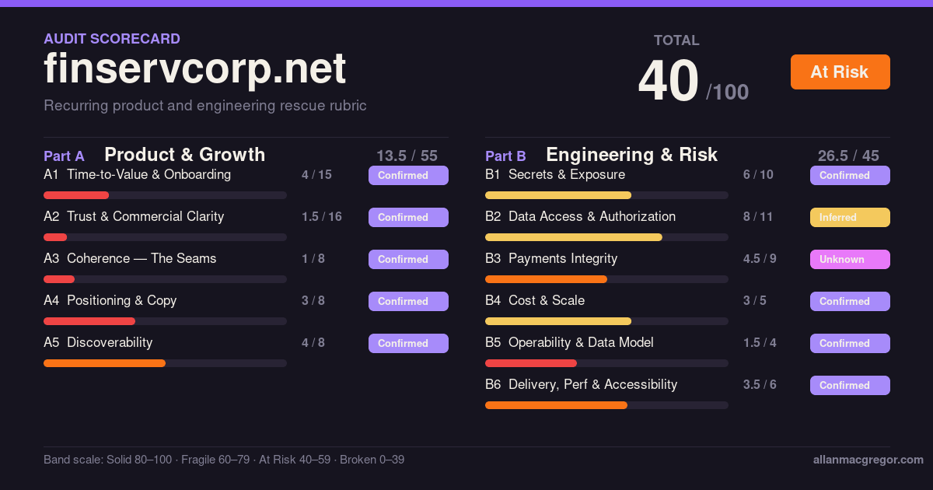Click the A1 Time-to-Value & Onboarding label
This screenshot has width=933, height=490.
(137, 174)
